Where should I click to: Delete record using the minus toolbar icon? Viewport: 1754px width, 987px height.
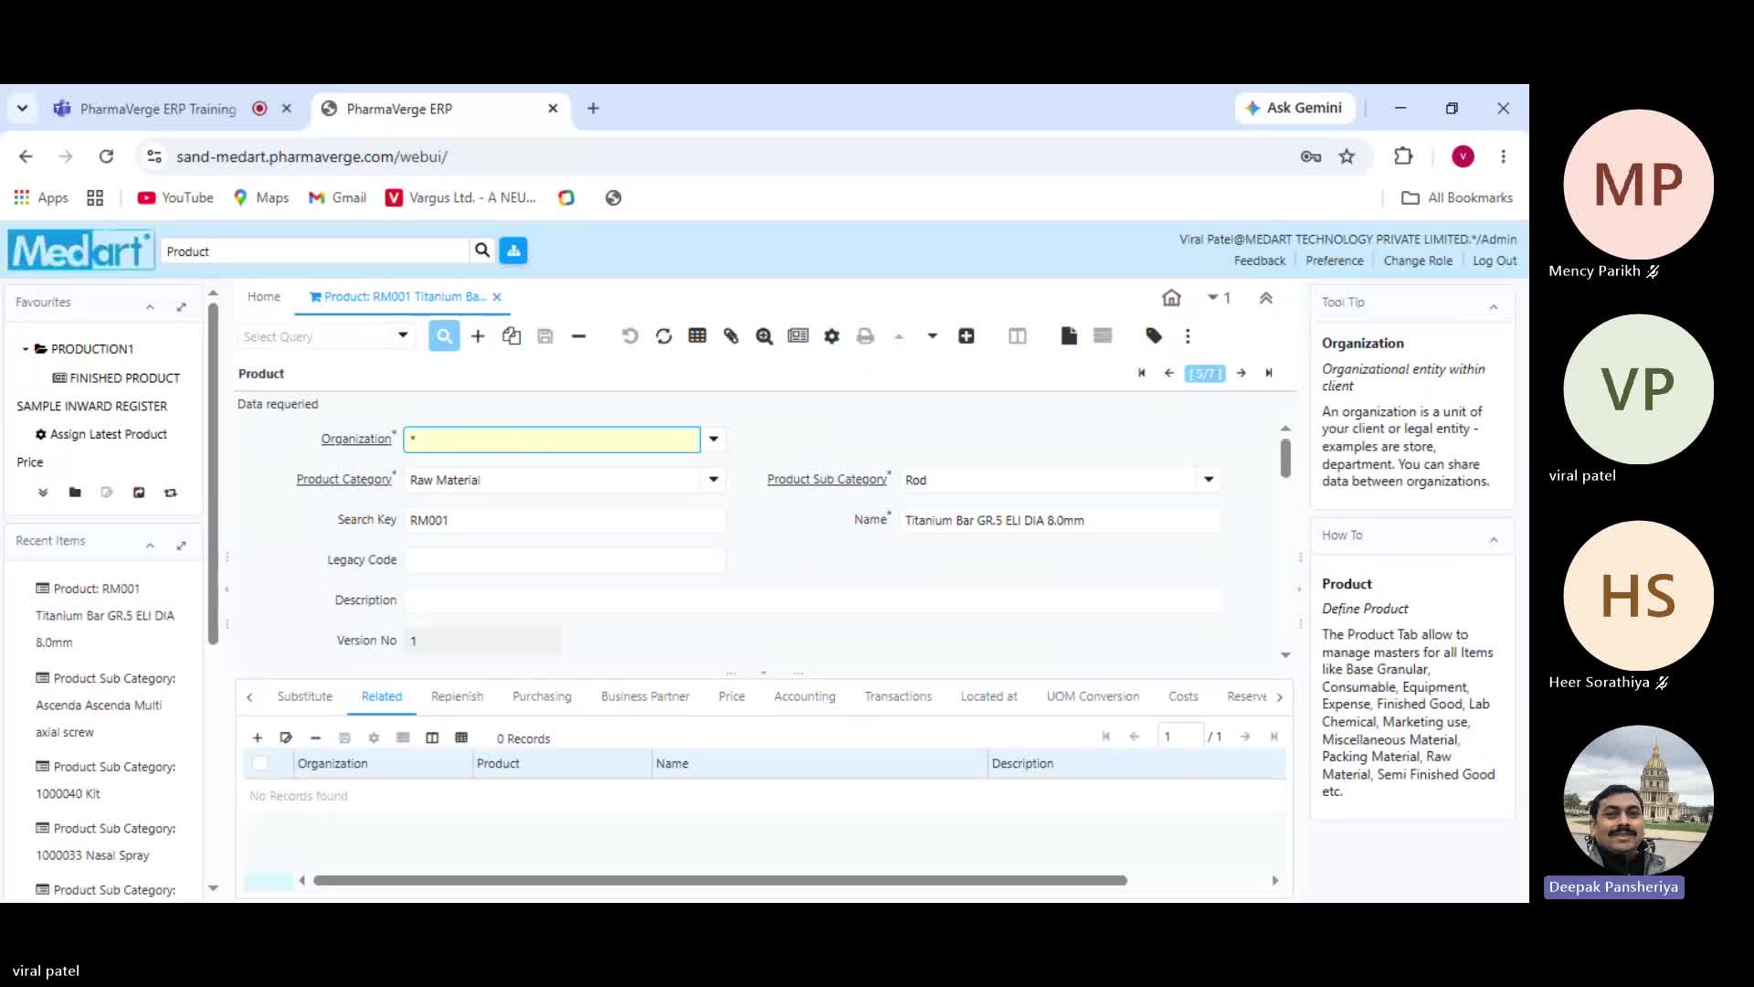tap(578, 336)
